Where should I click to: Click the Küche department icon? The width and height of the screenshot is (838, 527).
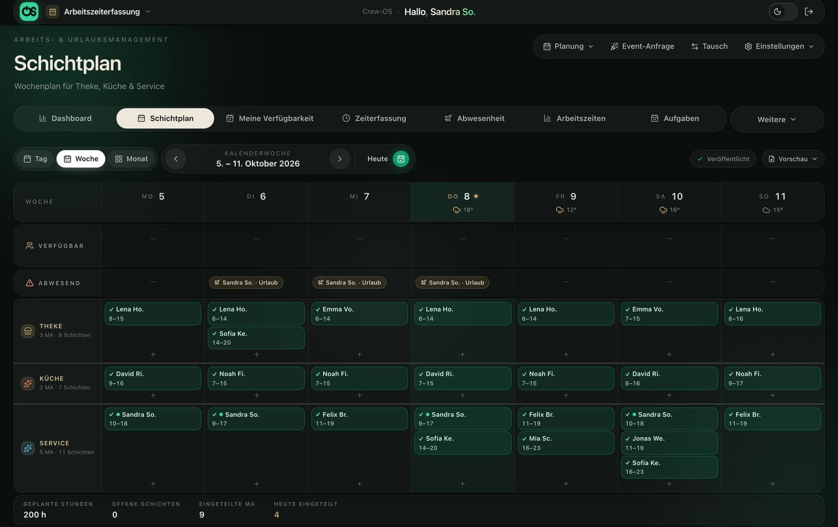[28, 383]
